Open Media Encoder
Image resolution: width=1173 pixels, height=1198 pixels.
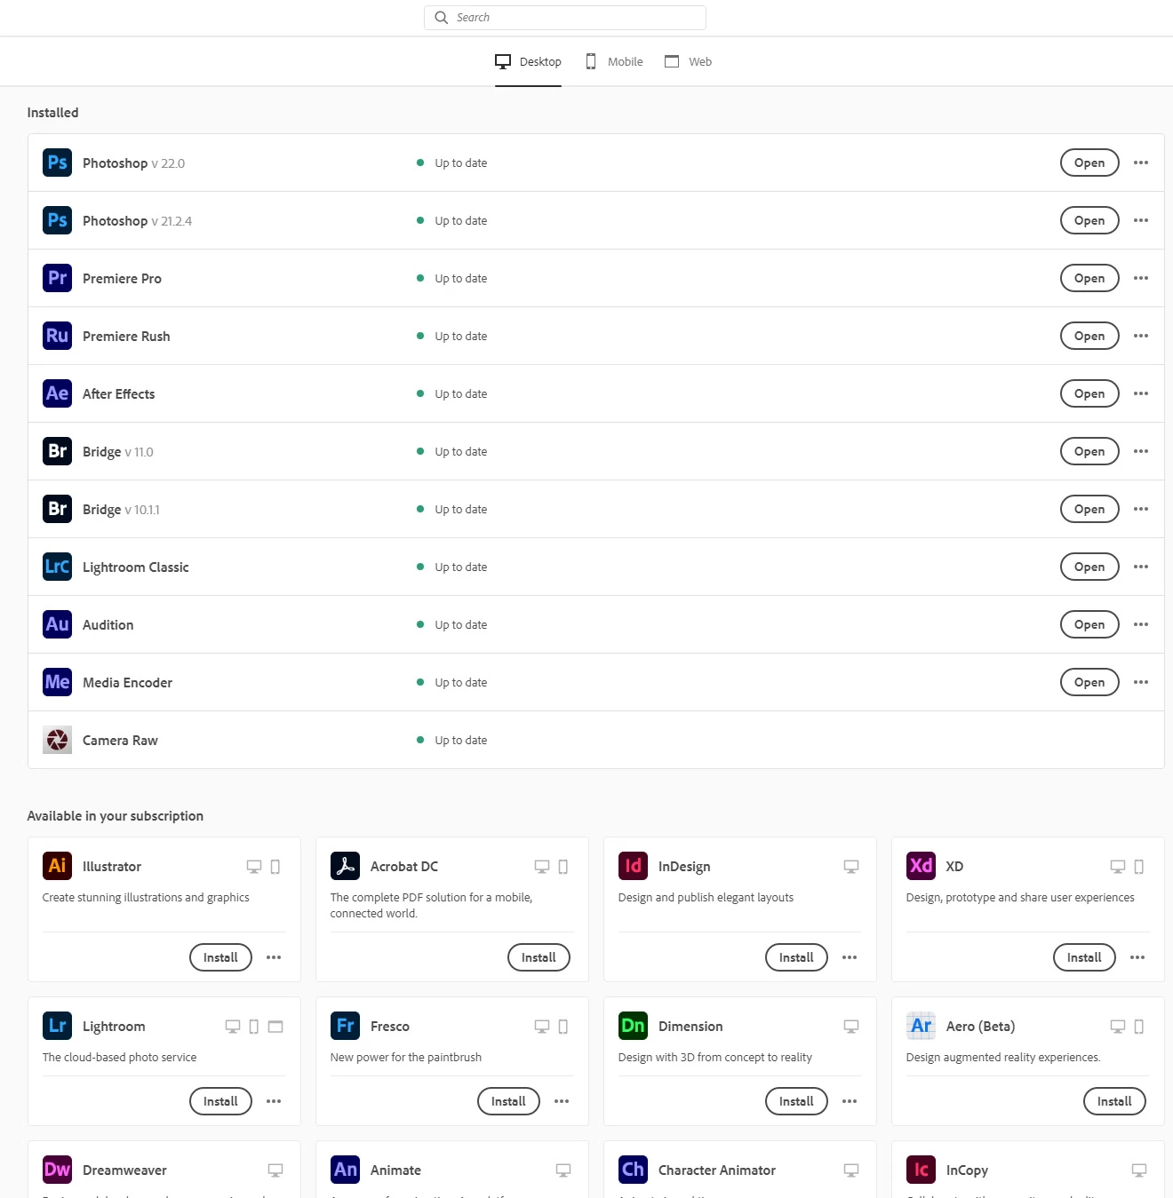[1089, 682]
